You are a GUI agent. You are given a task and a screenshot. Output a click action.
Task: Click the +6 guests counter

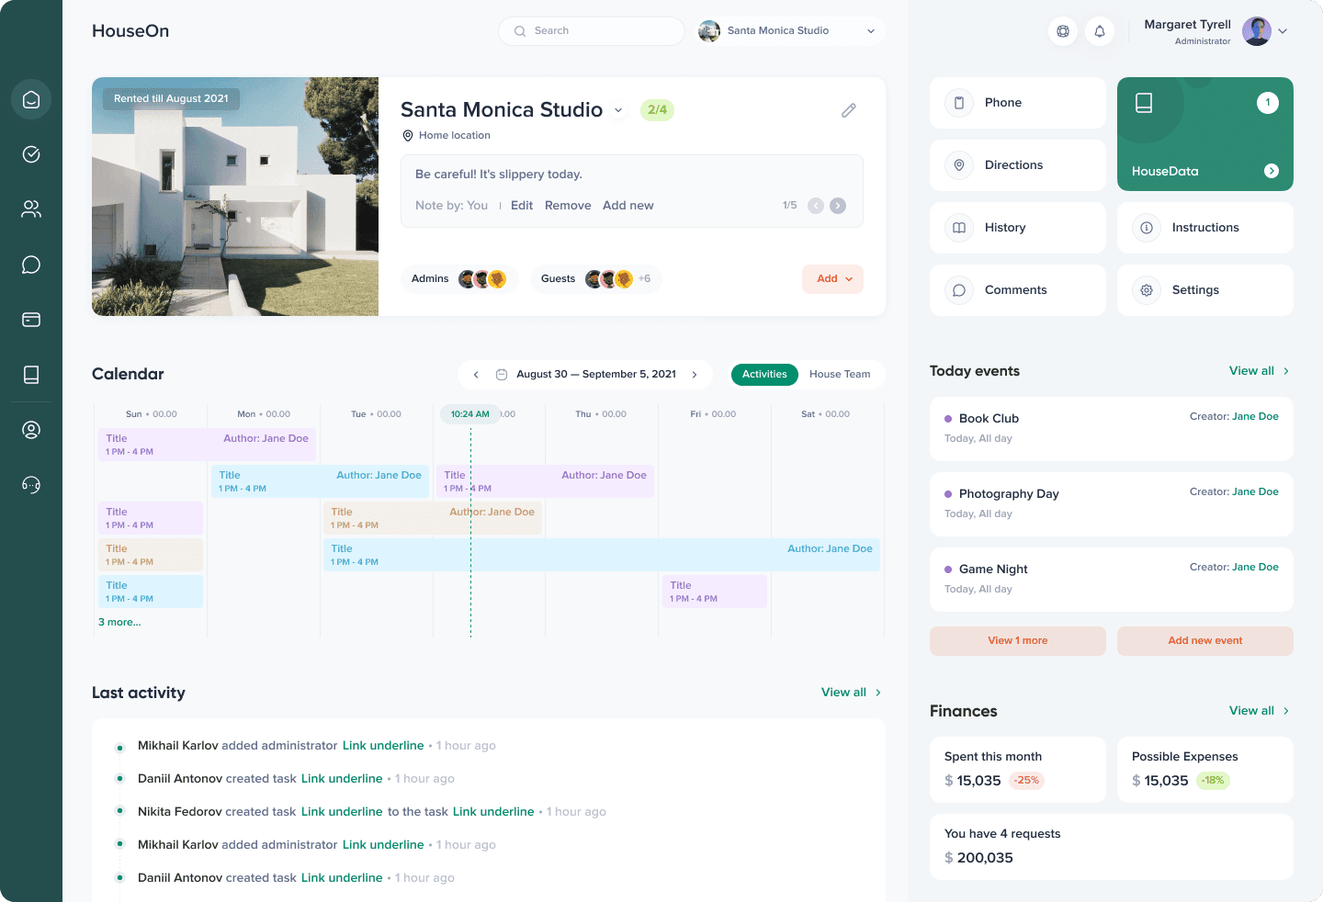point(645,279)
